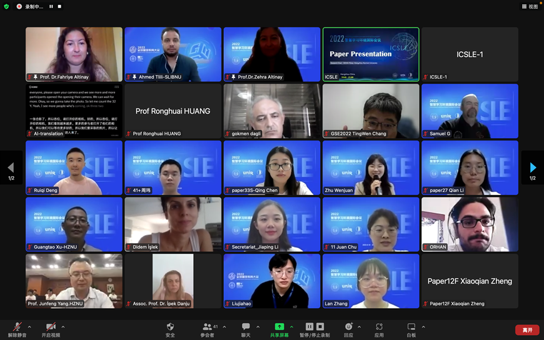Screen dimensions: 544x340
Task: Open the Whiteboard tool
Action: point(411,327)
